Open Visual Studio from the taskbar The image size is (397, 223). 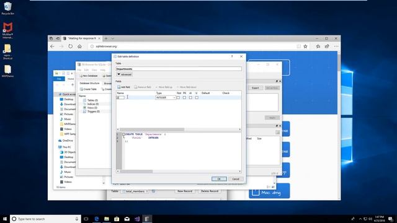pos(137,219)
